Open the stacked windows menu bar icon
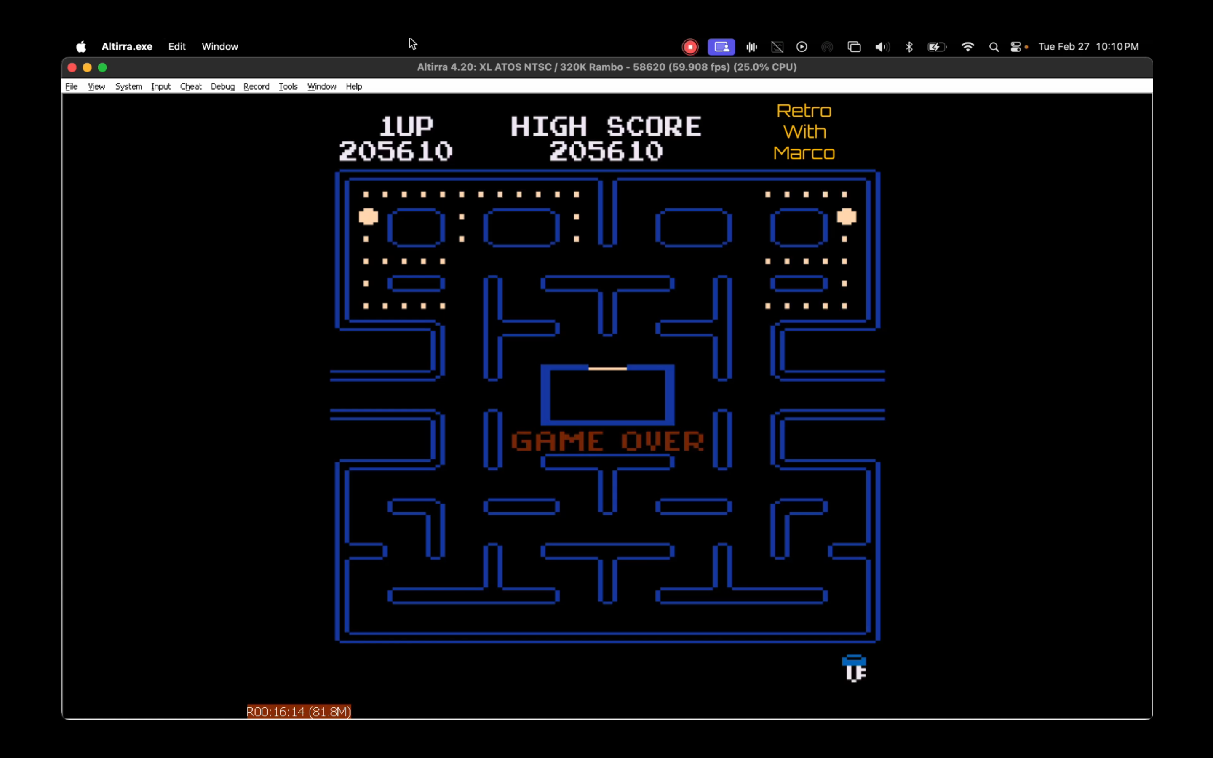Viewport: 1213px width, 758px height. click(854, 47)
